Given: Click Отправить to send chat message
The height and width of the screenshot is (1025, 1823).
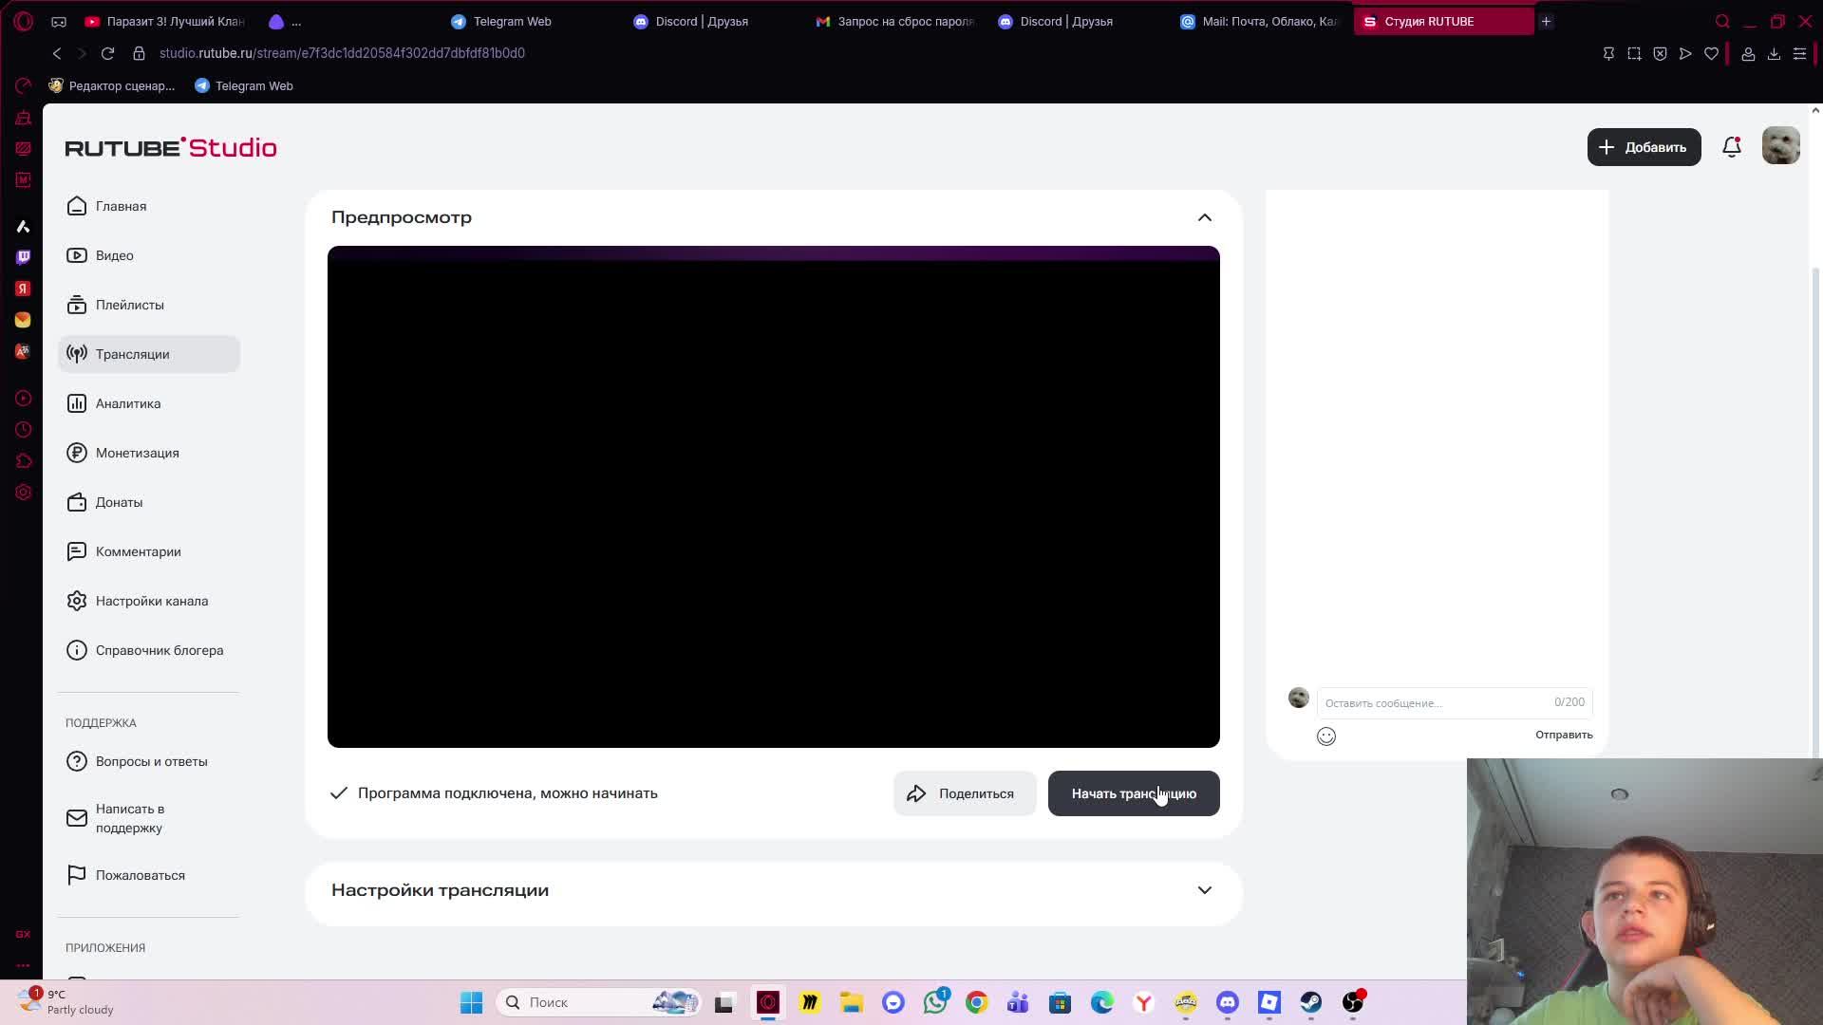Looking at the screenshot, I should click(x=1564, y=735).
